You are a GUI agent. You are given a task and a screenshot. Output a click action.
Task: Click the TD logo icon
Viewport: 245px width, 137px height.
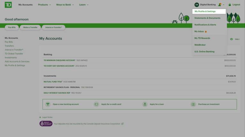coord(8,5)
